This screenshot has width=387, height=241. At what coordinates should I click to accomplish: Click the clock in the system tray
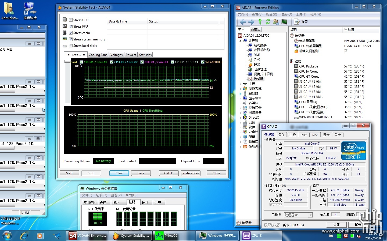click(x=373, y=236)
